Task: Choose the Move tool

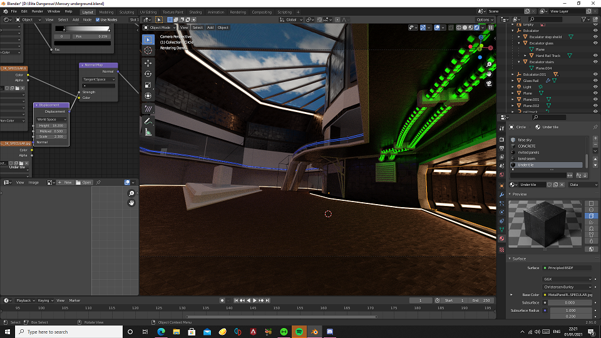Action: pyautogui.click(x=148, y=63)
